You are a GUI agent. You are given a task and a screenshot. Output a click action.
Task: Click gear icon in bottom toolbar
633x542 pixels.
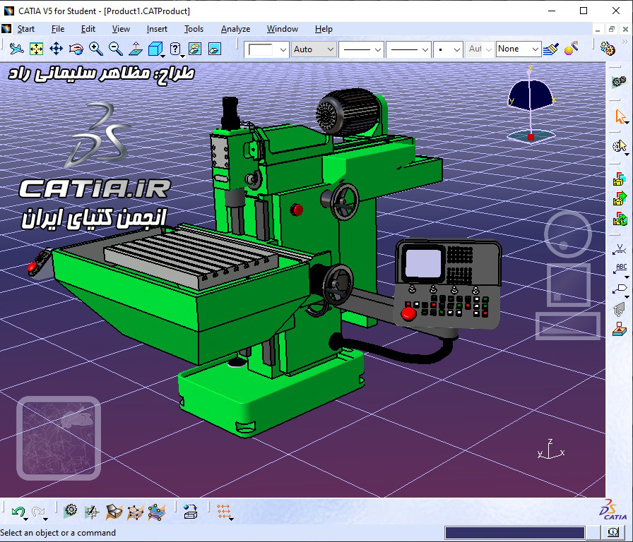(x=71, y=512)
